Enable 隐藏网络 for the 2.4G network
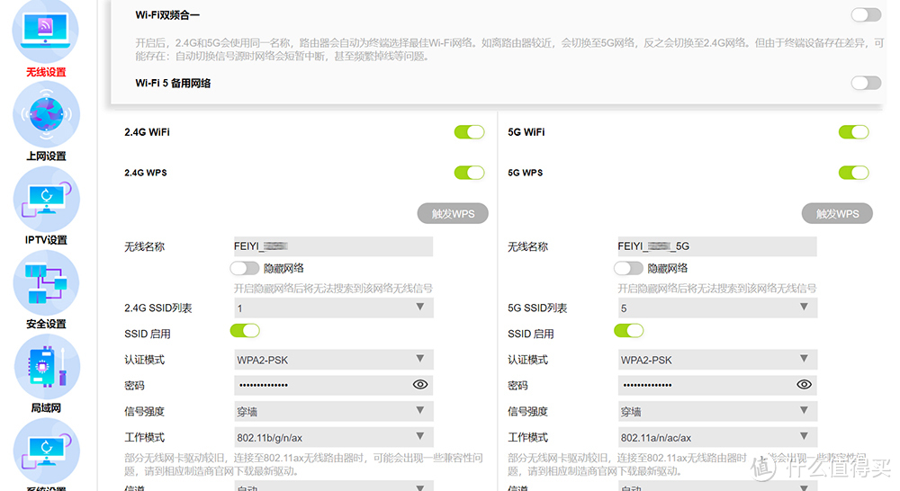This screenshot has height=491, width=900. point(245,268)
